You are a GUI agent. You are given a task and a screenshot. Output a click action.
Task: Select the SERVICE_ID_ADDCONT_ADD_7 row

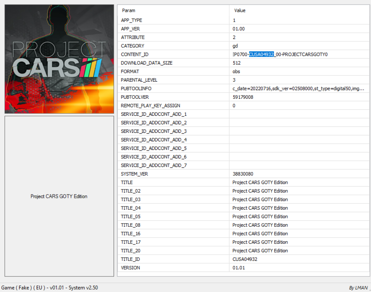tap(244, 165)
